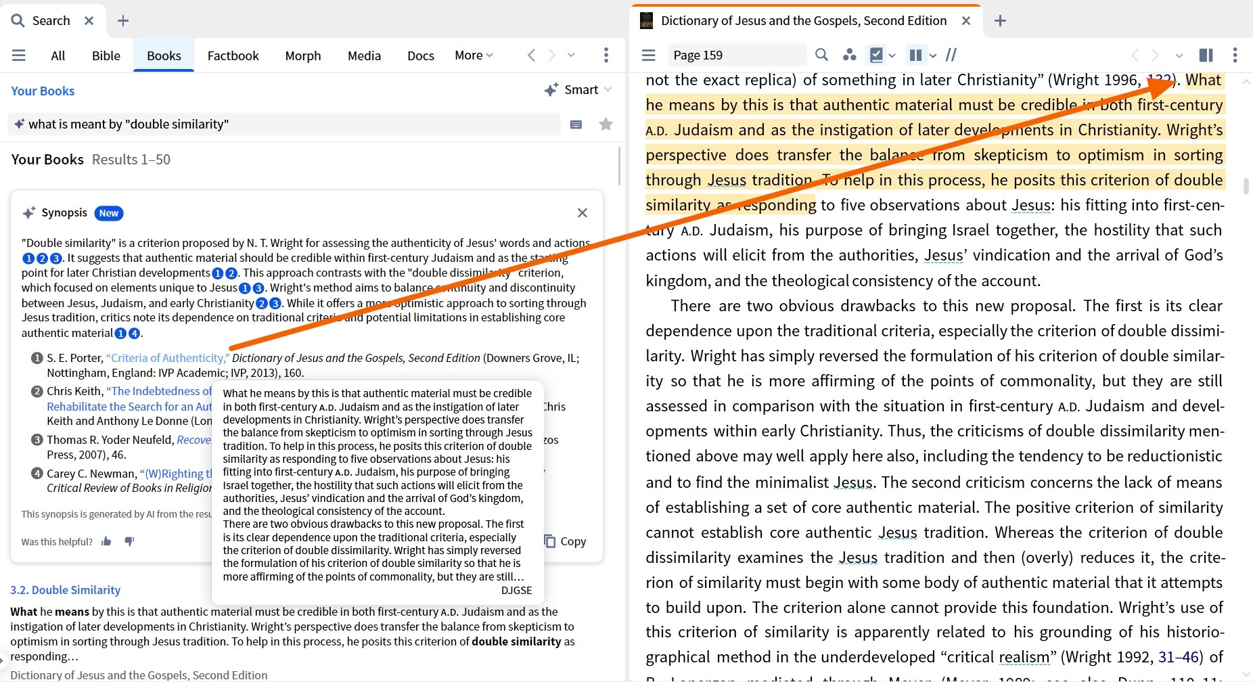Toggle the side-by-side panel icon in book toolbar
1253x682 pixels.
point(1206,55)
